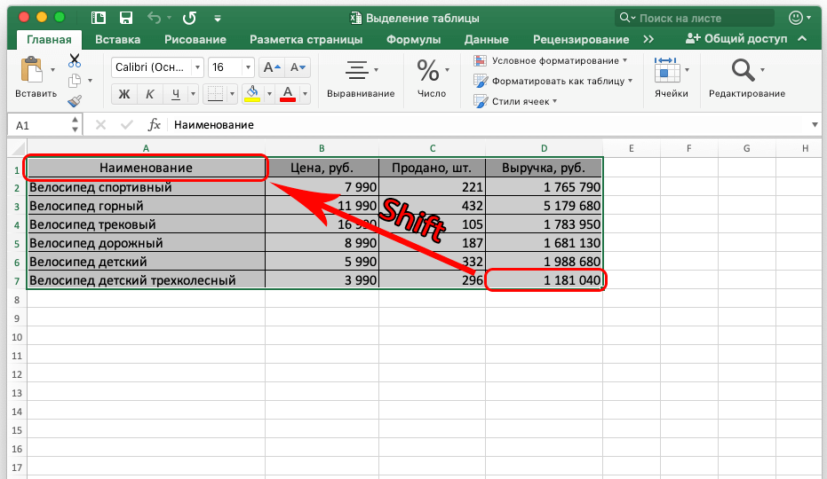Viewport: 827px width, 479px height.
Task: Open the smiley feedback icon
Action: click(796, 18)
